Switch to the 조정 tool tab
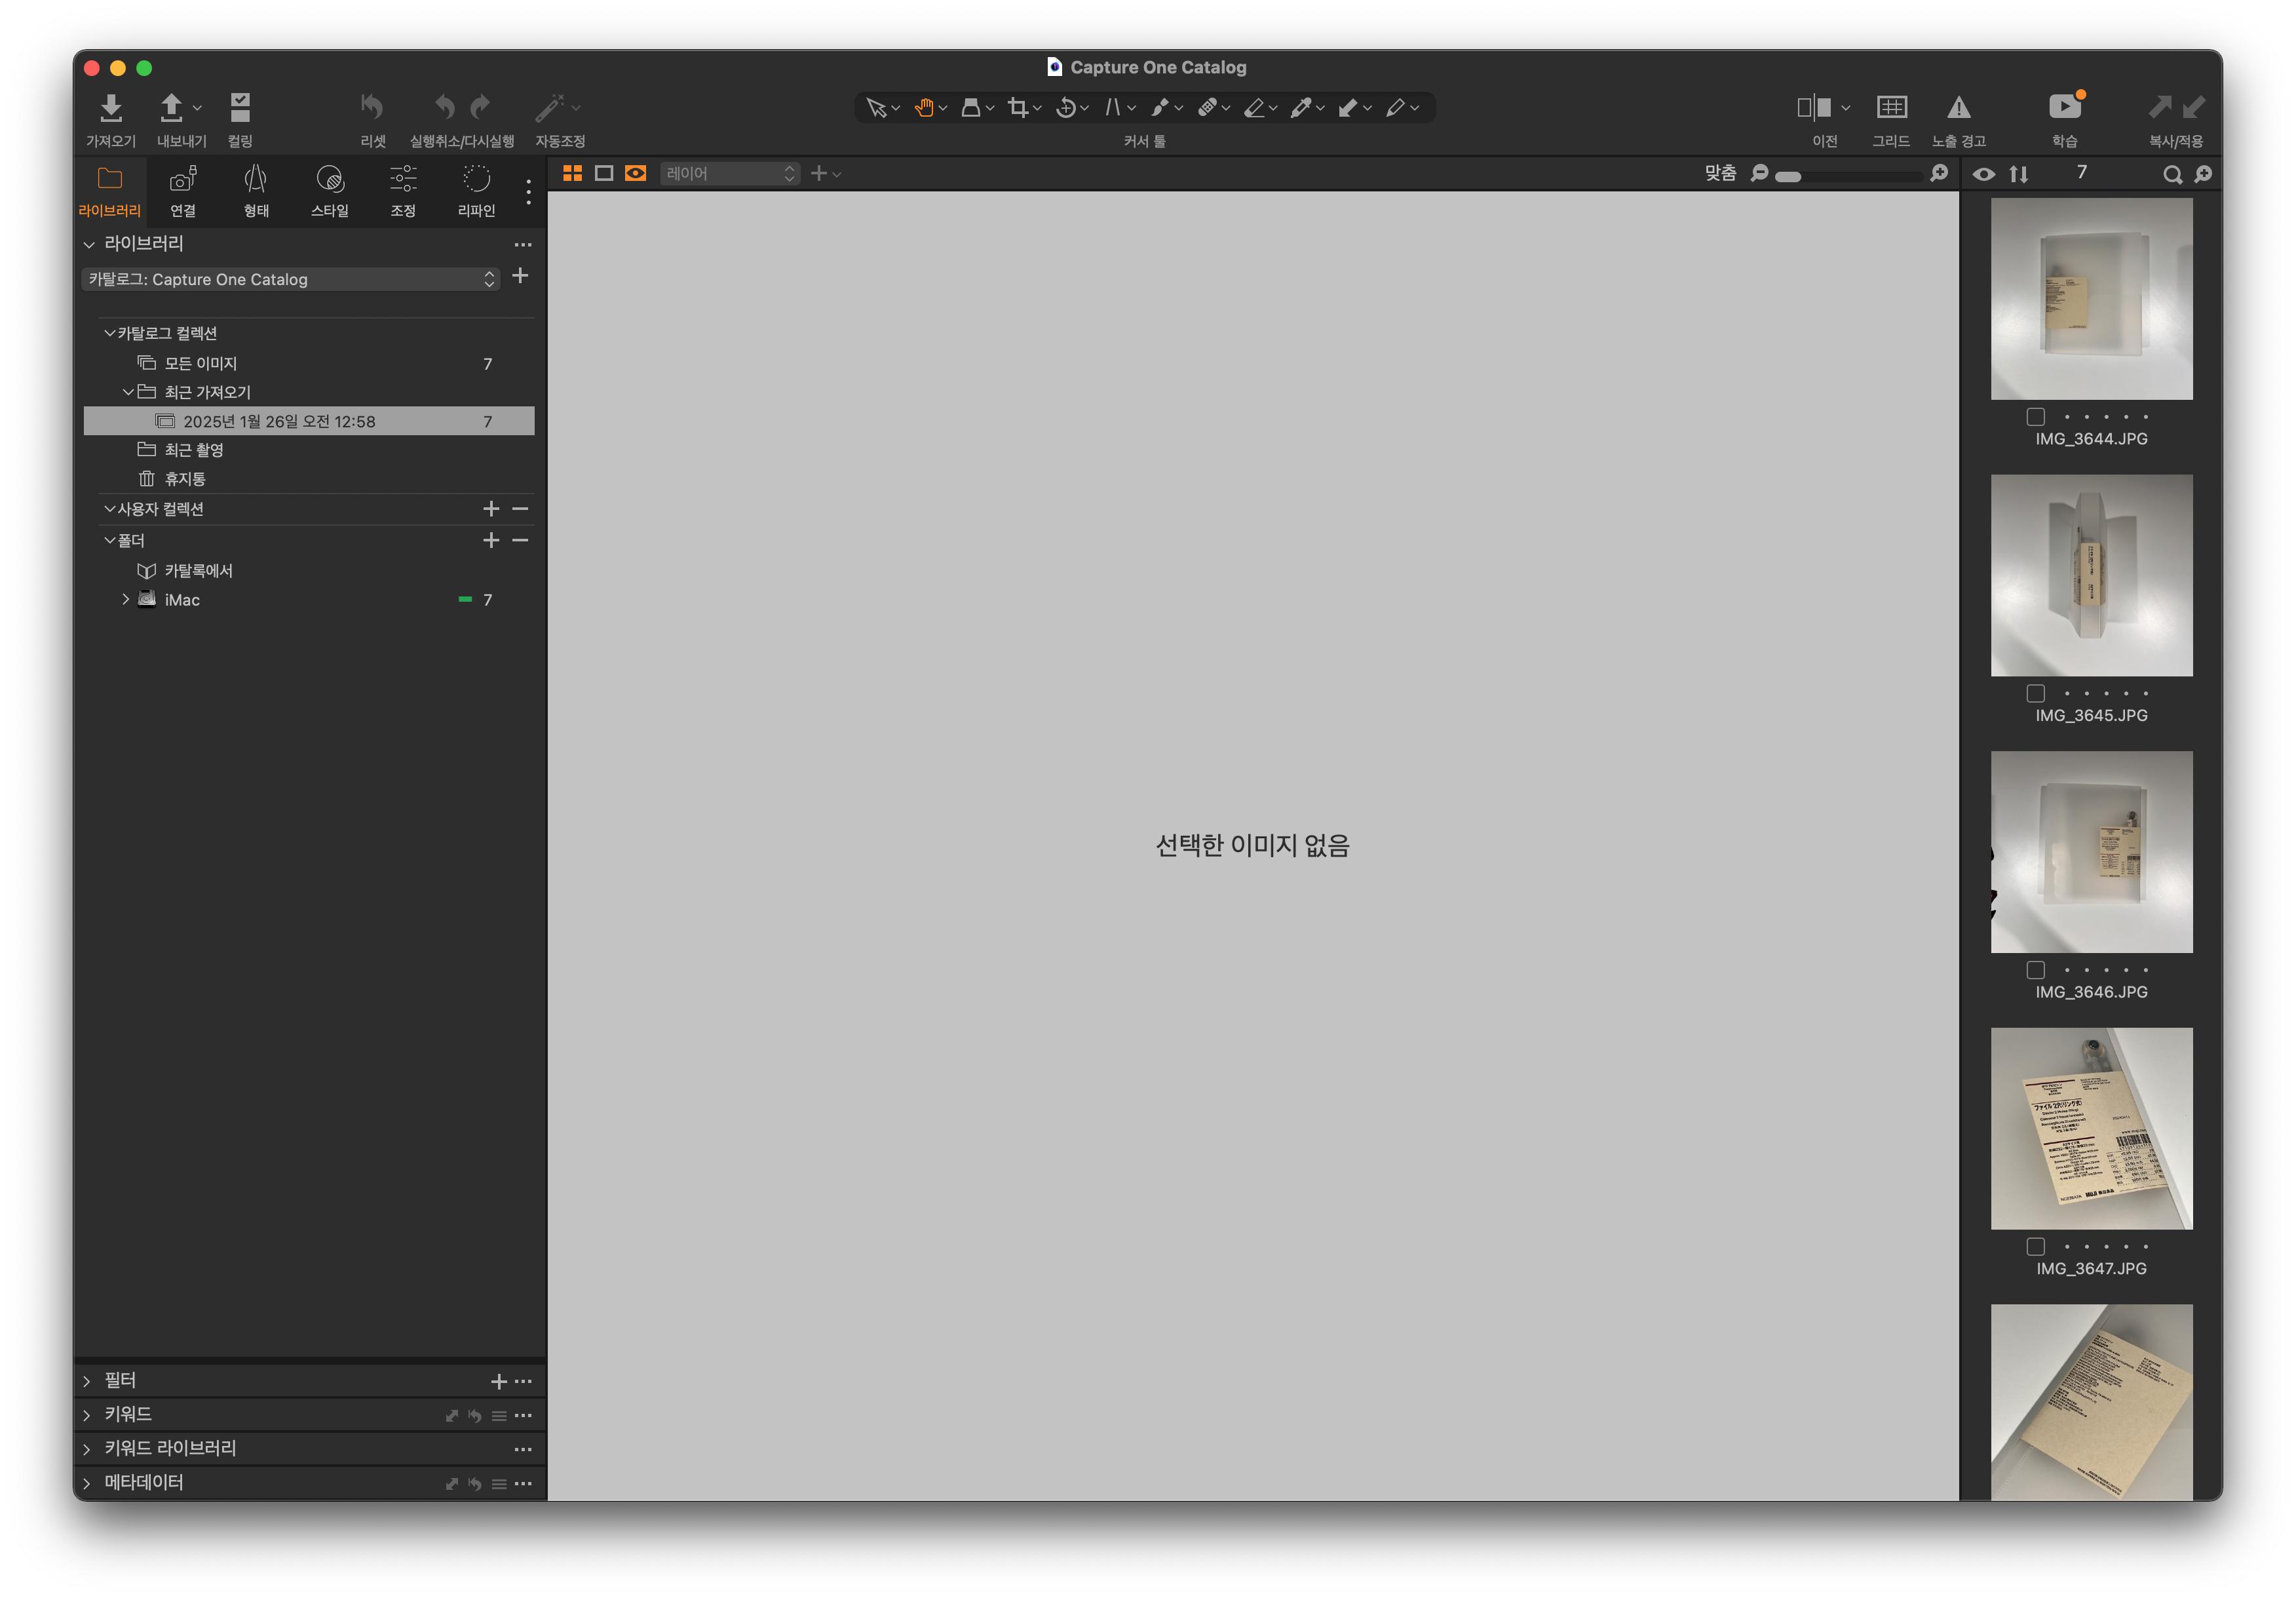This screenshot has width=2296, height=1598. coord(403,190)
